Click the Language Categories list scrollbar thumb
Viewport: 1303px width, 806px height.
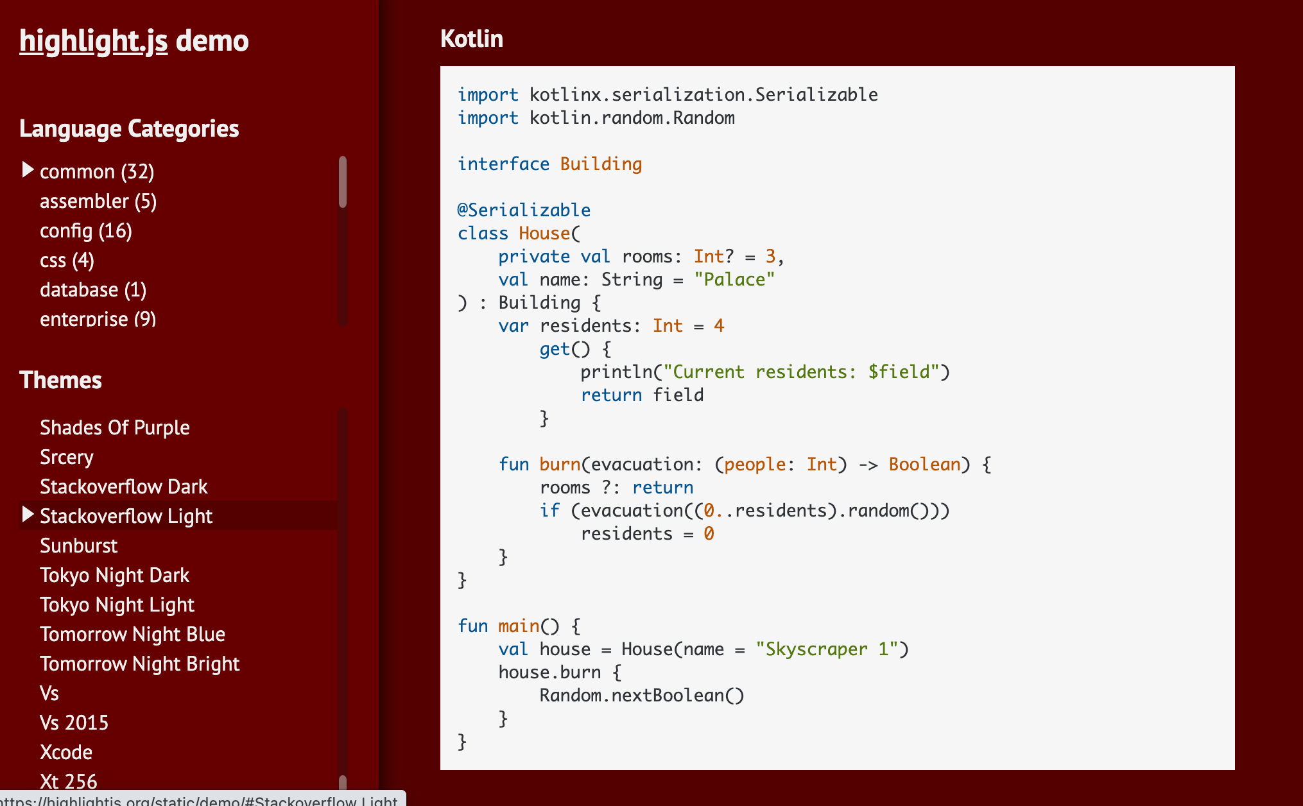click(x=343, y=182)
